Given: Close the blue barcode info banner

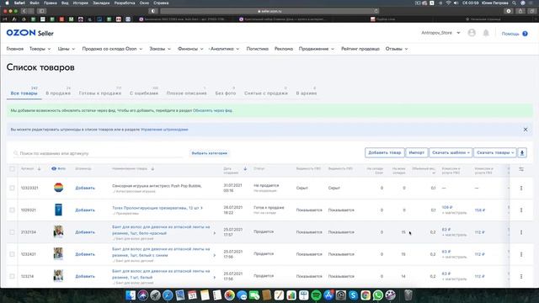Looking at the screenshot, I should pos(526,130).
